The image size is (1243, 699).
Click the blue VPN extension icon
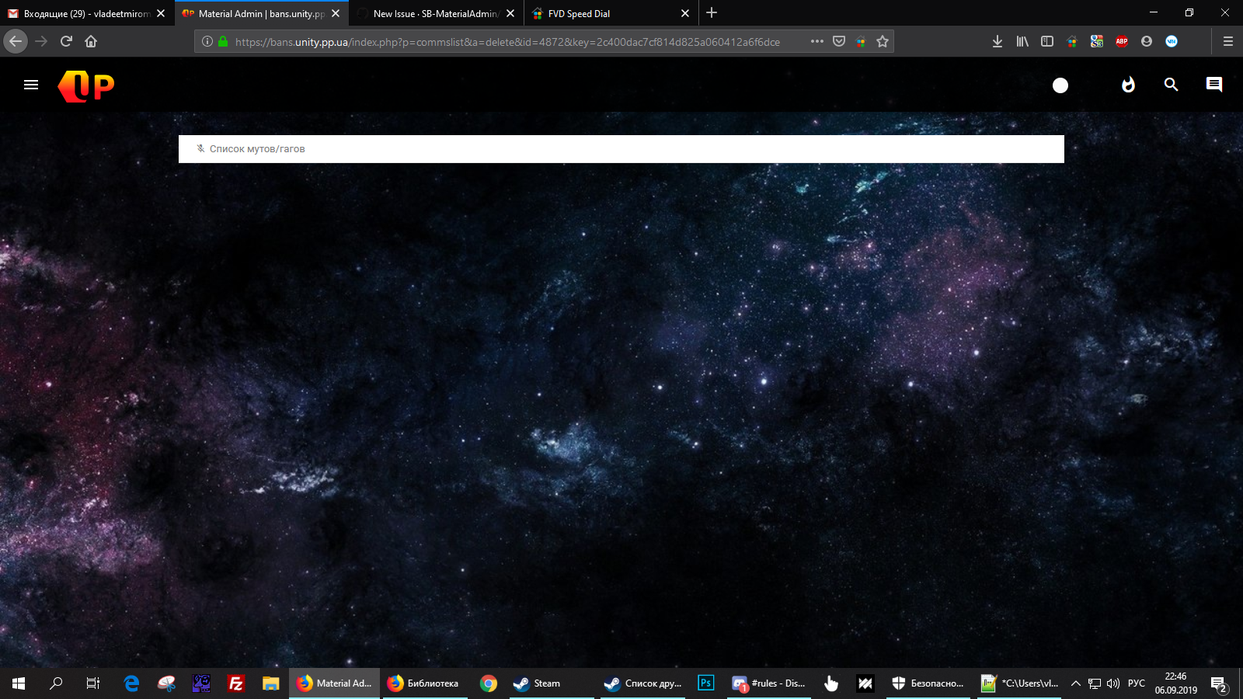click(x=1172, y=41)
